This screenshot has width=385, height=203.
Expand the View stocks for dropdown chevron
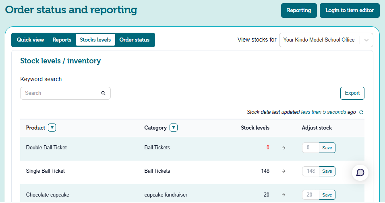pos(366,40)
